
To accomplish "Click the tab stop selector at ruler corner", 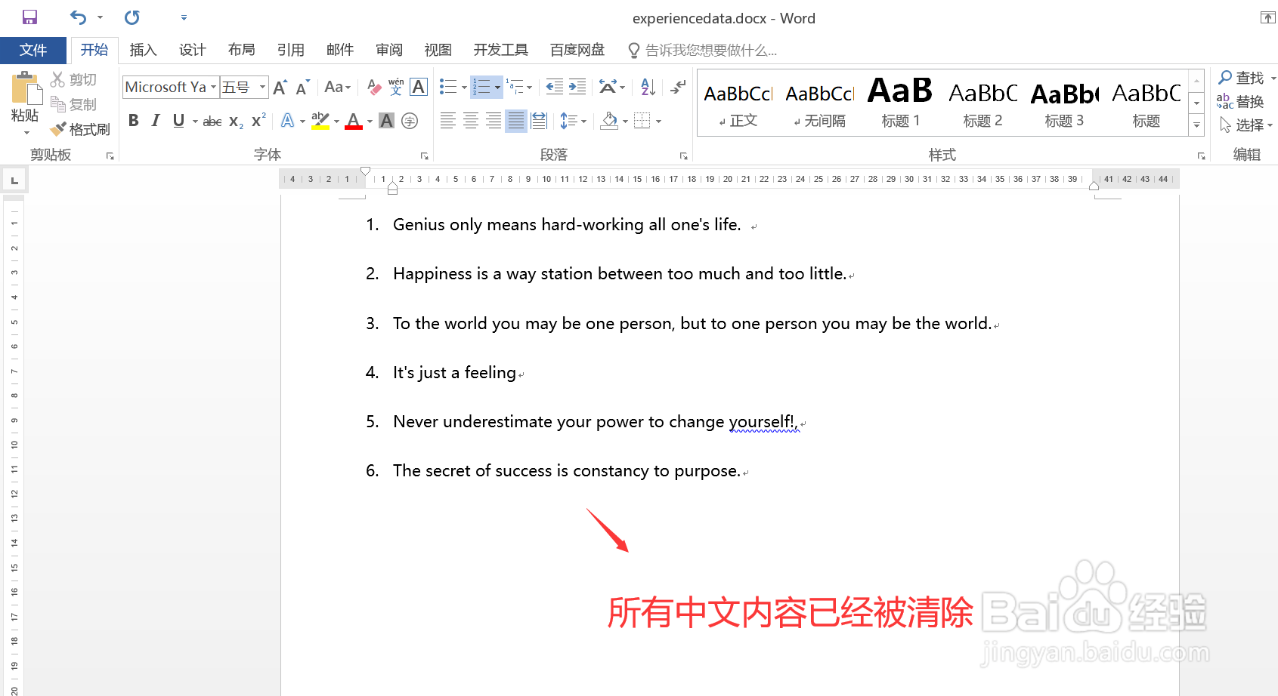I will [14, 180].
